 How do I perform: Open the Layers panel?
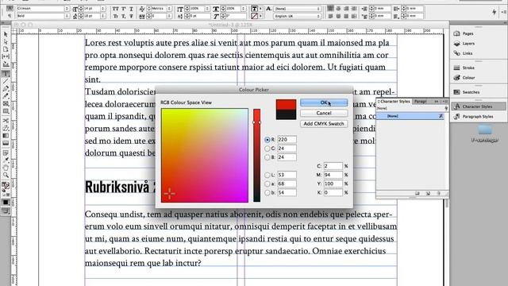[464, 44]
